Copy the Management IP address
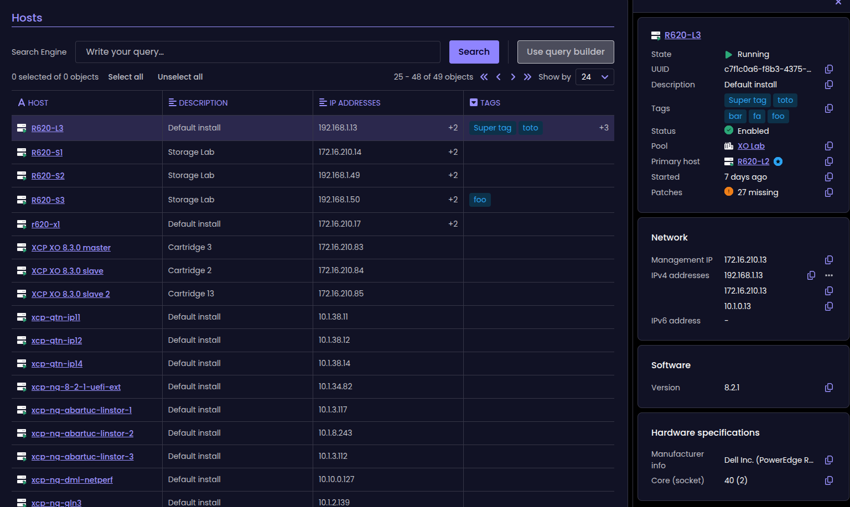This screenshot has width=850, height=507. [828, 260]
